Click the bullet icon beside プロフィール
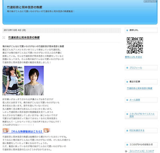160x153 pixels. pyautogui.click(x=127, y=68)
